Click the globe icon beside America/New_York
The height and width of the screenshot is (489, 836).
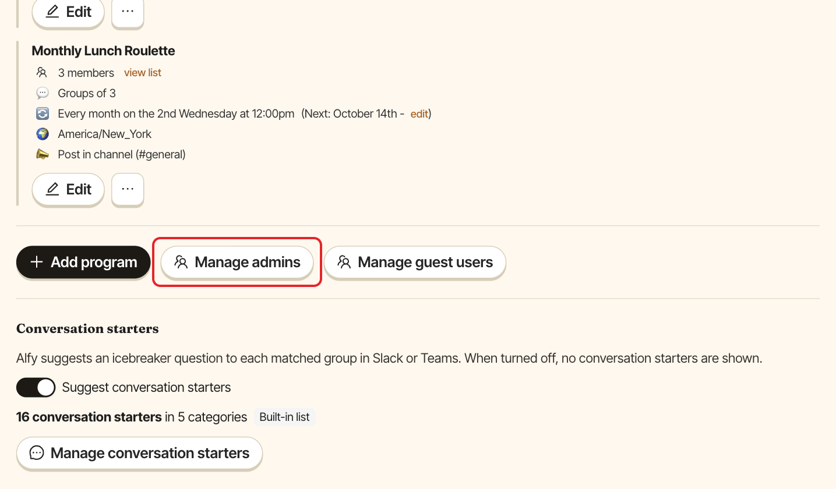point(42,134)
